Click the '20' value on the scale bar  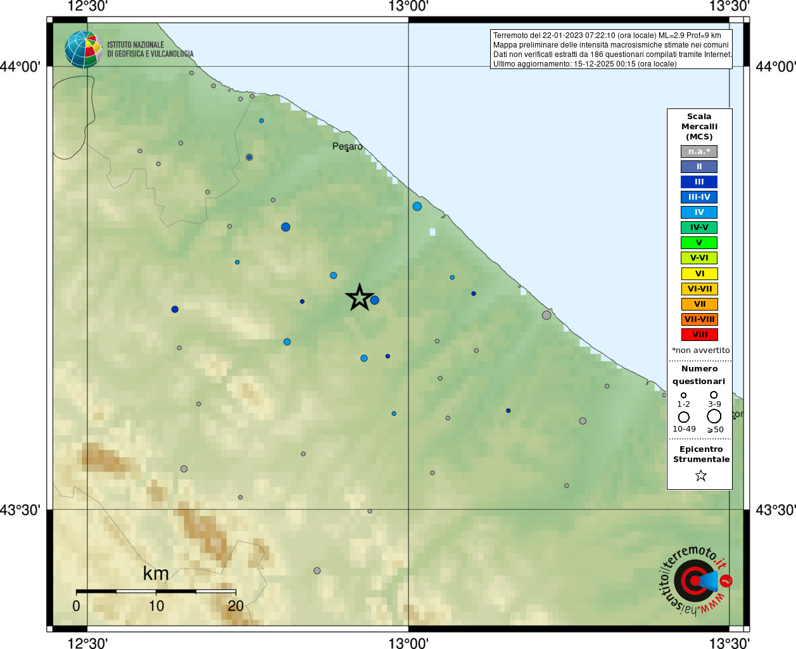click(x=236, y=606)
